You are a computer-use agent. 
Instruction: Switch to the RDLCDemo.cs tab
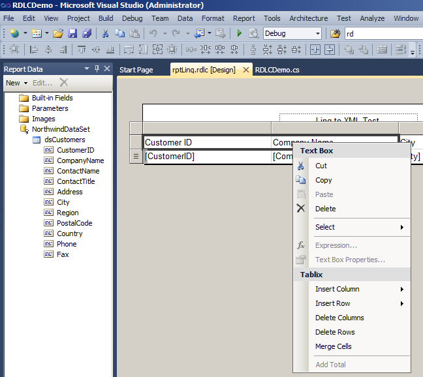coord(277,70)
